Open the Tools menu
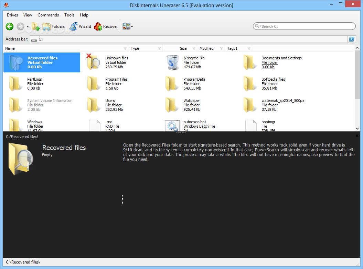The height and width of the screenshot is (269, 363). [69, 15]
